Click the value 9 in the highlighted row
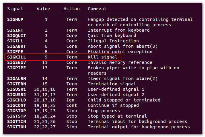 46,57
